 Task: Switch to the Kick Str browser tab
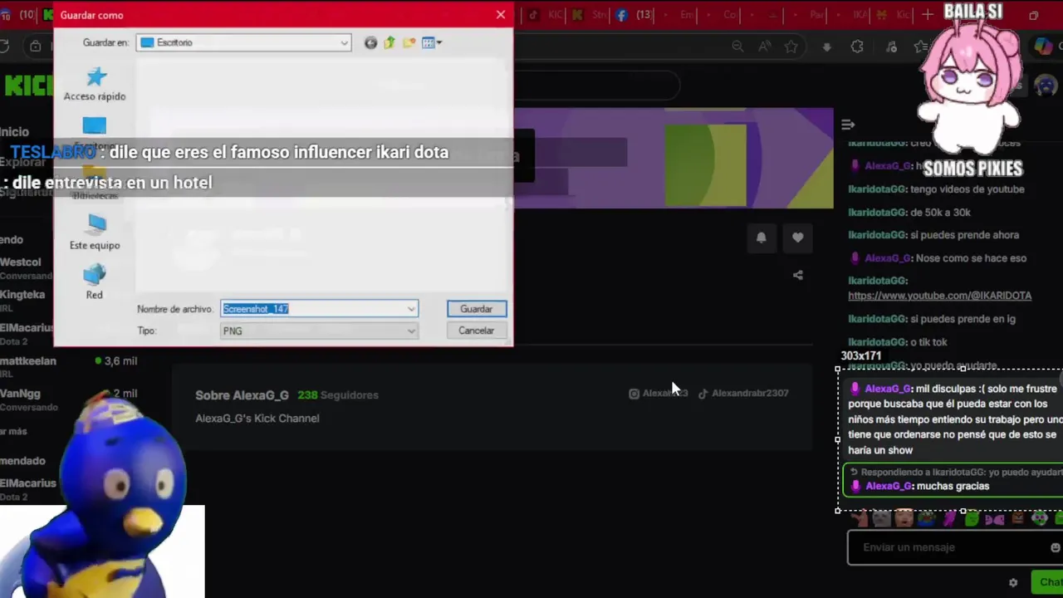[588, 15]
